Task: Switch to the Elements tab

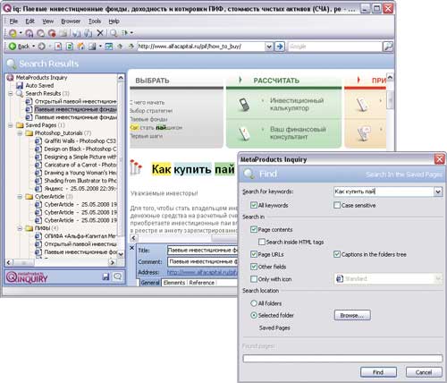Action: point(174,283)
